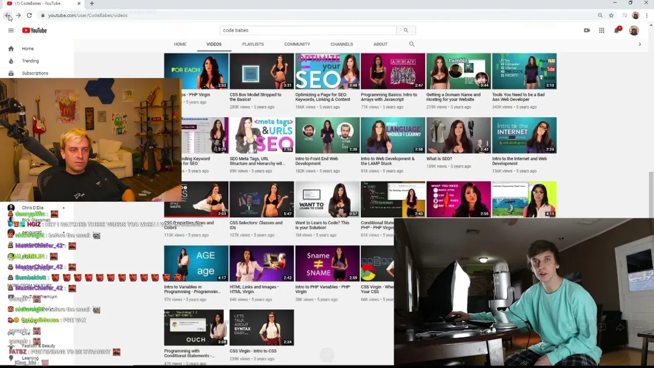
Task: Open 'CSS Box Model Stripped to the Basics!' title
Action: click(x=255, y=97)
